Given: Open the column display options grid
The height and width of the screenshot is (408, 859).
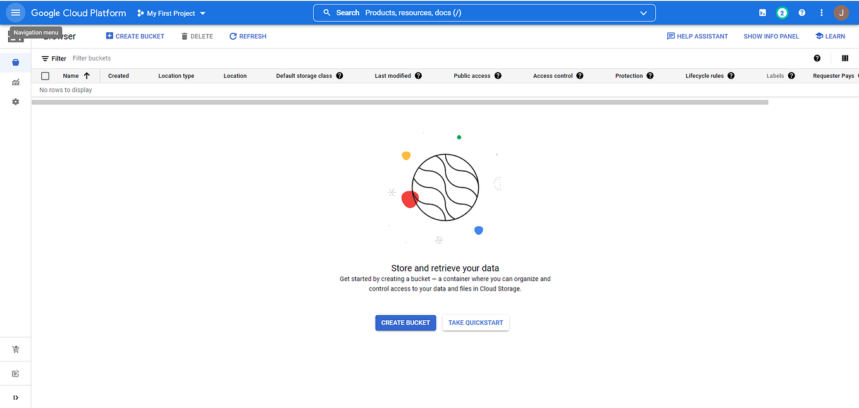Looking at the screenshot, I should coord(844,58).
